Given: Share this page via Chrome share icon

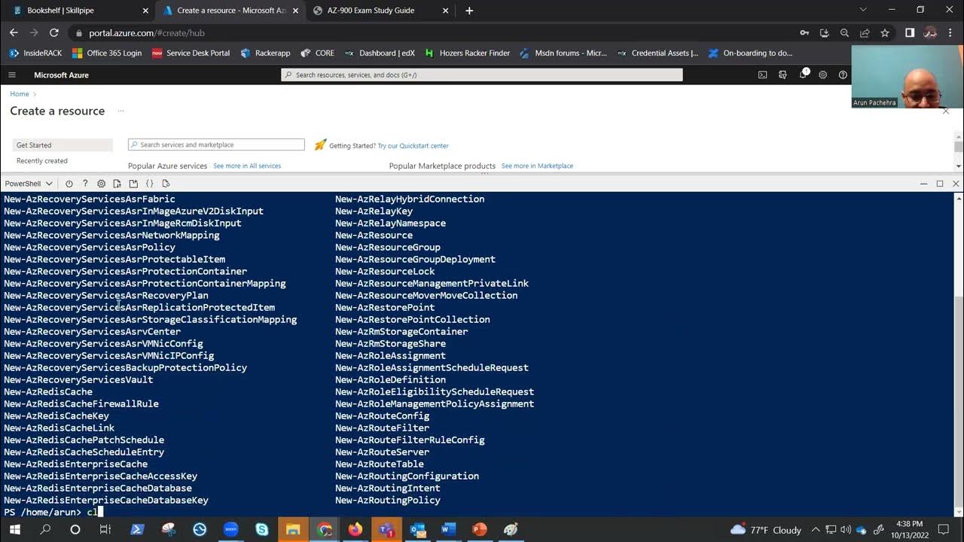Looking at the screenshot, I should tap(865, 33).
